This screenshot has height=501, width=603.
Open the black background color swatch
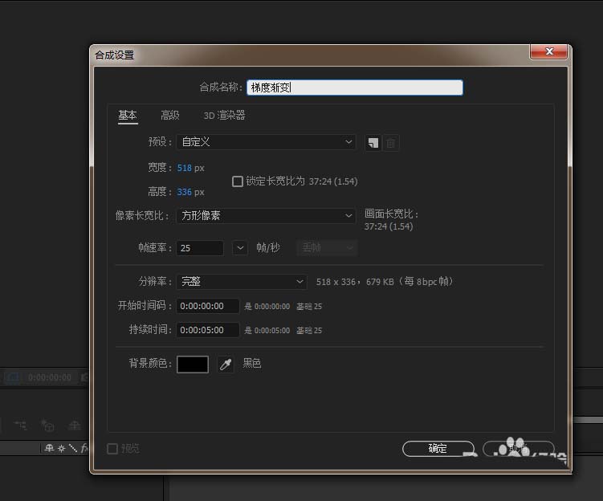tap(193, 365)
